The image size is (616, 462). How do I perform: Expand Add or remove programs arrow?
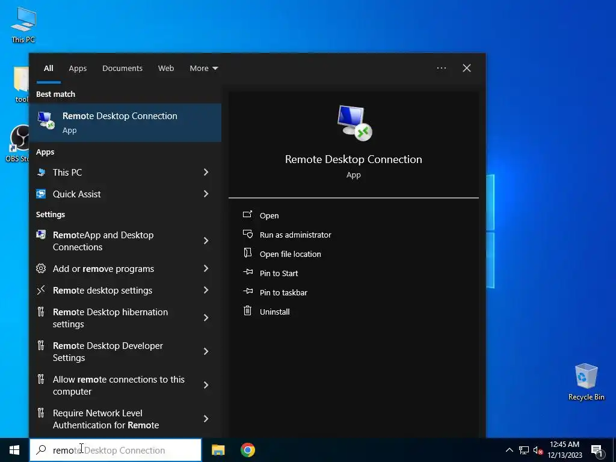coord(206,268)
